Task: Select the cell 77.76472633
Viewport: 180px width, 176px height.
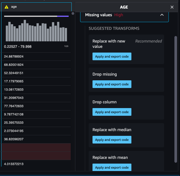Action: point(36,106)
